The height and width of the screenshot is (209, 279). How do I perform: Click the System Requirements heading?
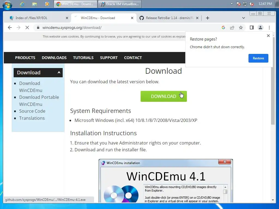tap(101, 111)
